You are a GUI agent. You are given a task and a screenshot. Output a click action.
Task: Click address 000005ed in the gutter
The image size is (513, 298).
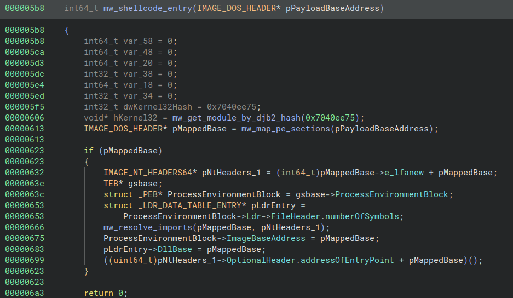pos(25,96)
